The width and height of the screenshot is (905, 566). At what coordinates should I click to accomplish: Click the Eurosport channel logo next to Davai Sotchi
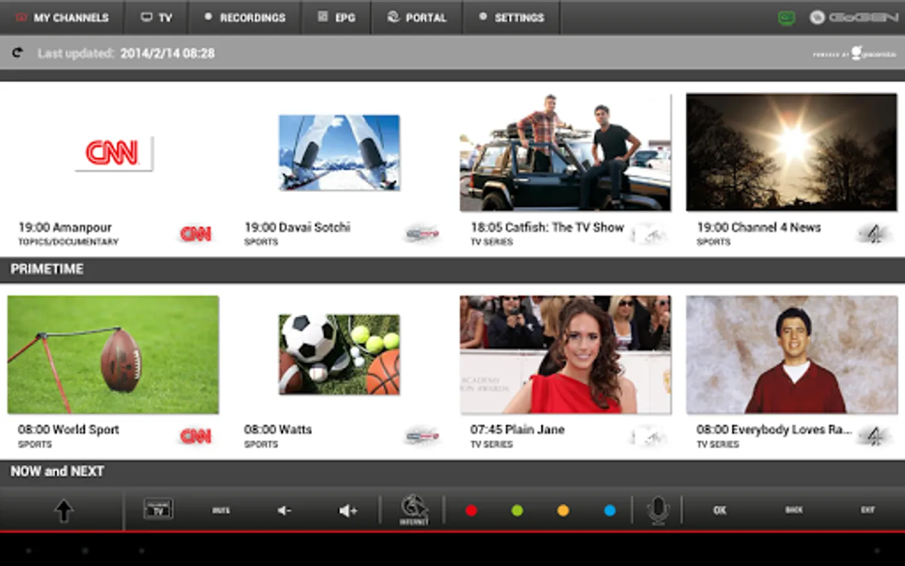[x=422, y=234]
